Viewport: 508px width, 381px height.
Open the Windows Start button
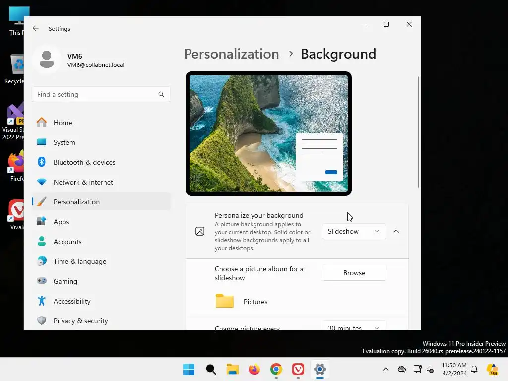point(189,369)
